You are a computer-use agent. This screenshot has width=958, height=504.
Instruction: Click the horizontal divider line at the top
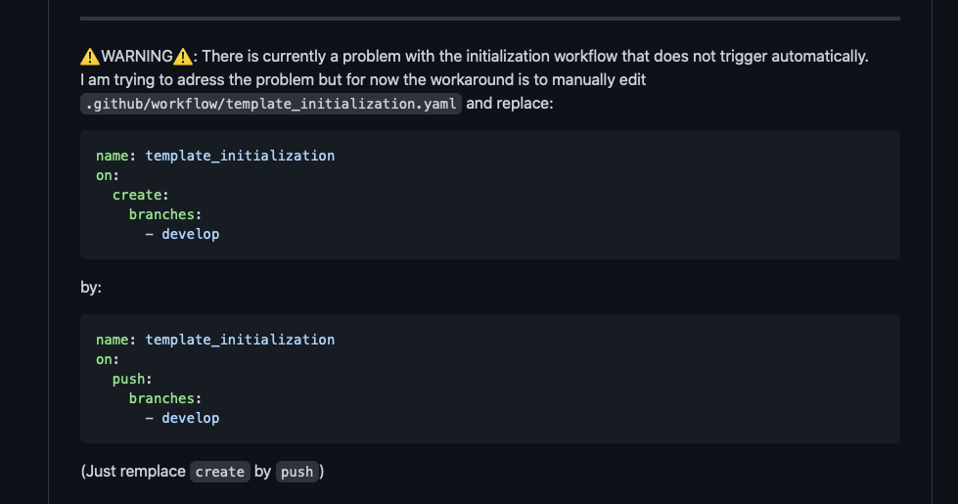point(490,19)
